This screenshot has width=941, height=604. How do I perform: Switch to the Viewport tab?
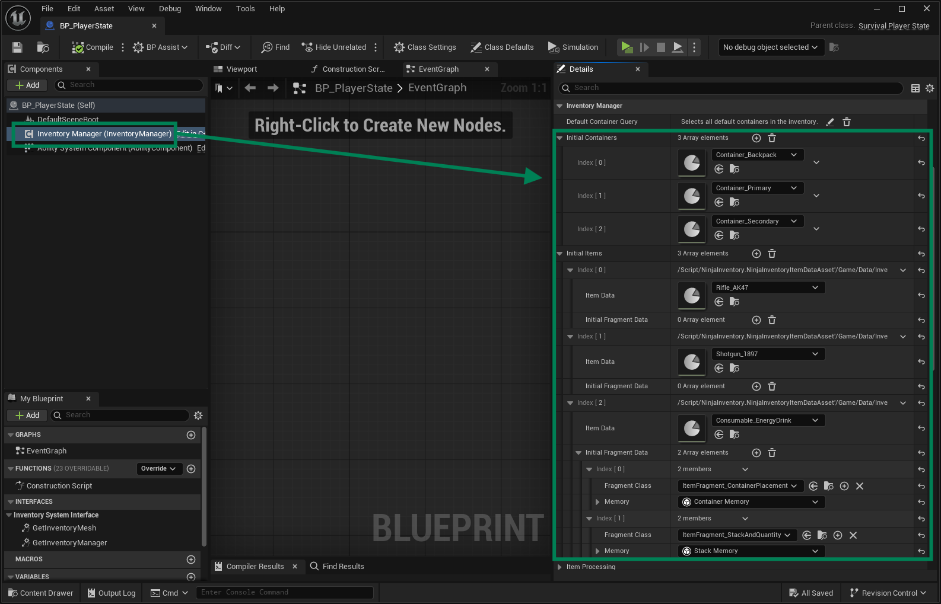point(241,69)
